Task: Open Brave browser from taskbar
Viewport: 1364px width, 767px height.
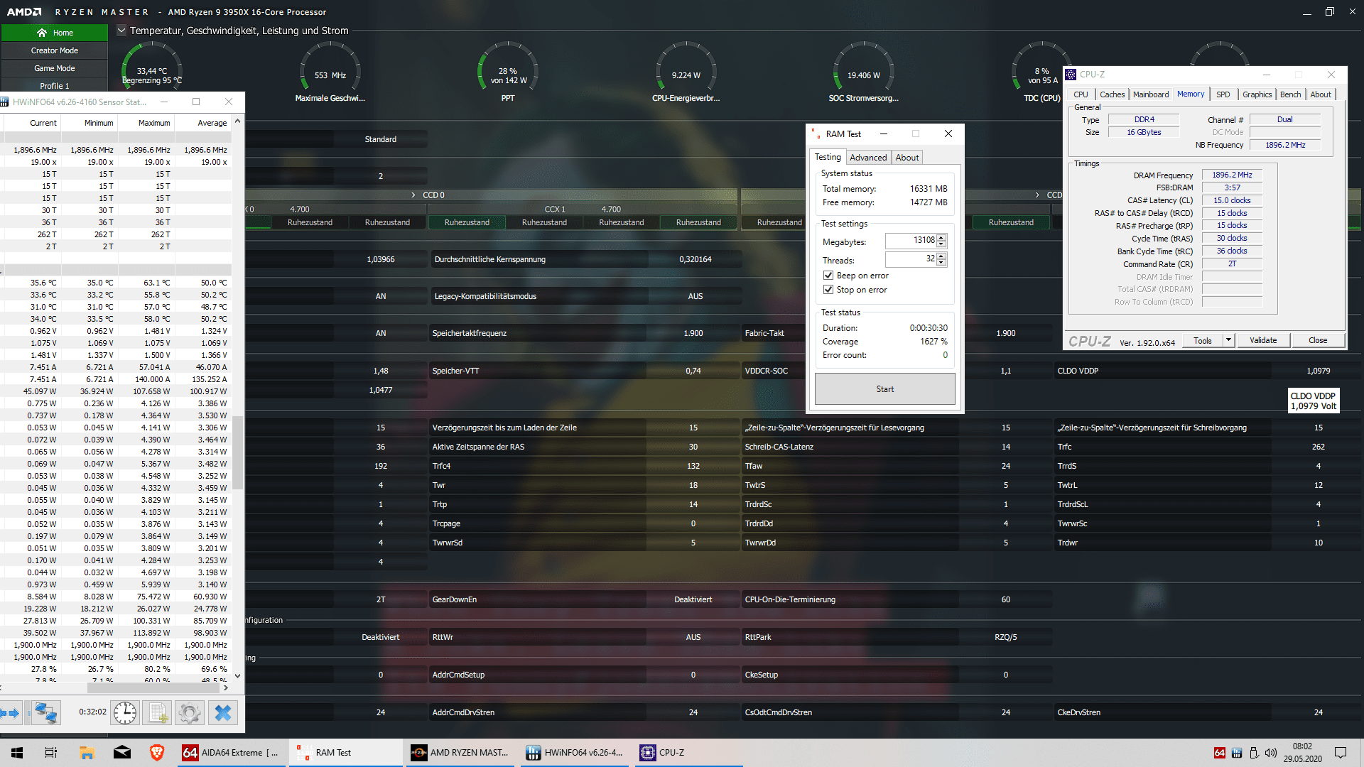Action: (x=157, y=752)
